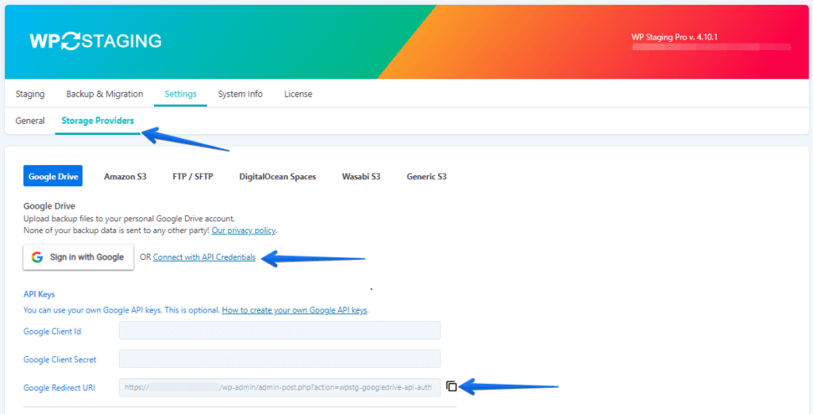Screen dimensions: 813x414
Task: Click the Google Redirect URI label
Action: [x=59, y=388]
